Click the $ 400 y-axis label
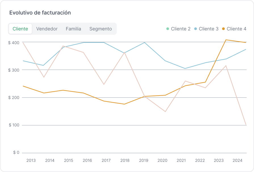This screenshot has width=254, height=172. tap(14, 42)
